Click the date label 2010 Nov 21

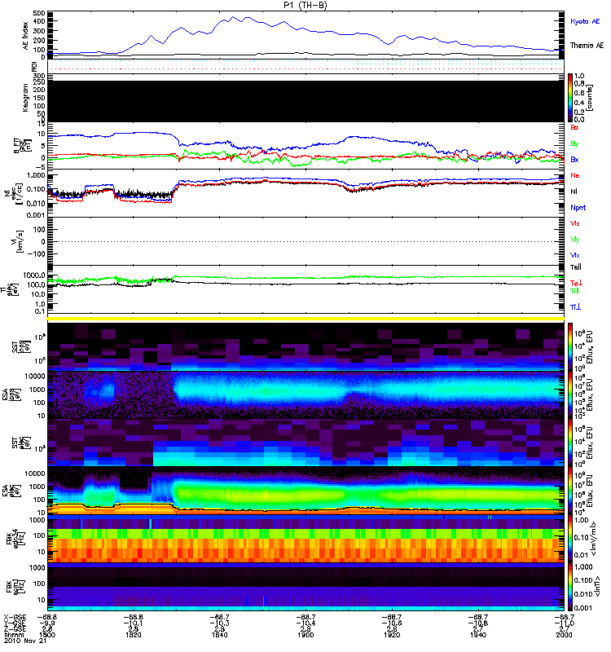point(25,641)
